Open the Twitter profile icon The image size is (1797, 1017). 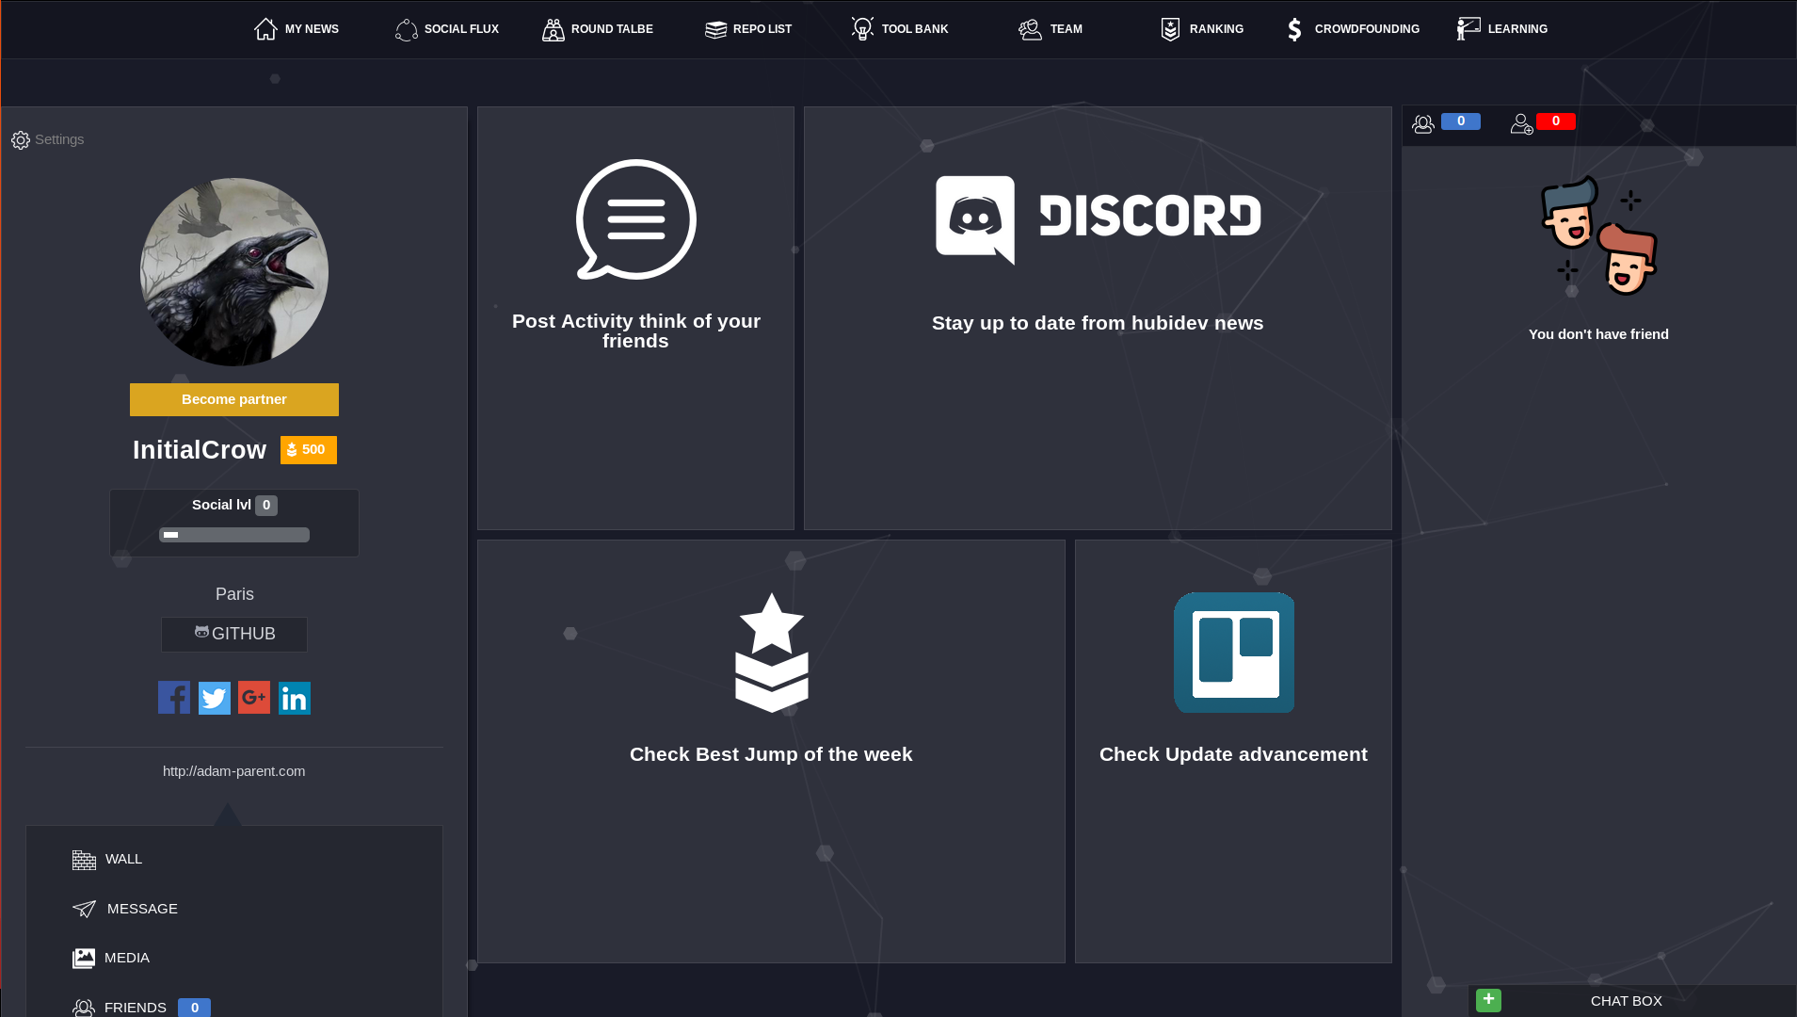(215, 698)
